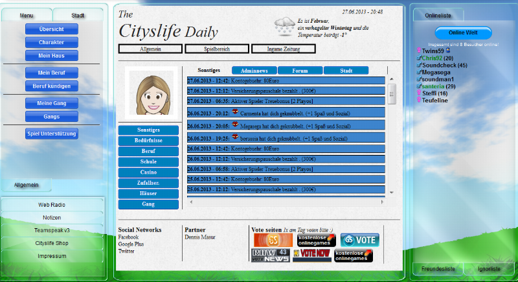
Task: Click the RAW NEWS 43 vote banner
Action: [271, 255]
